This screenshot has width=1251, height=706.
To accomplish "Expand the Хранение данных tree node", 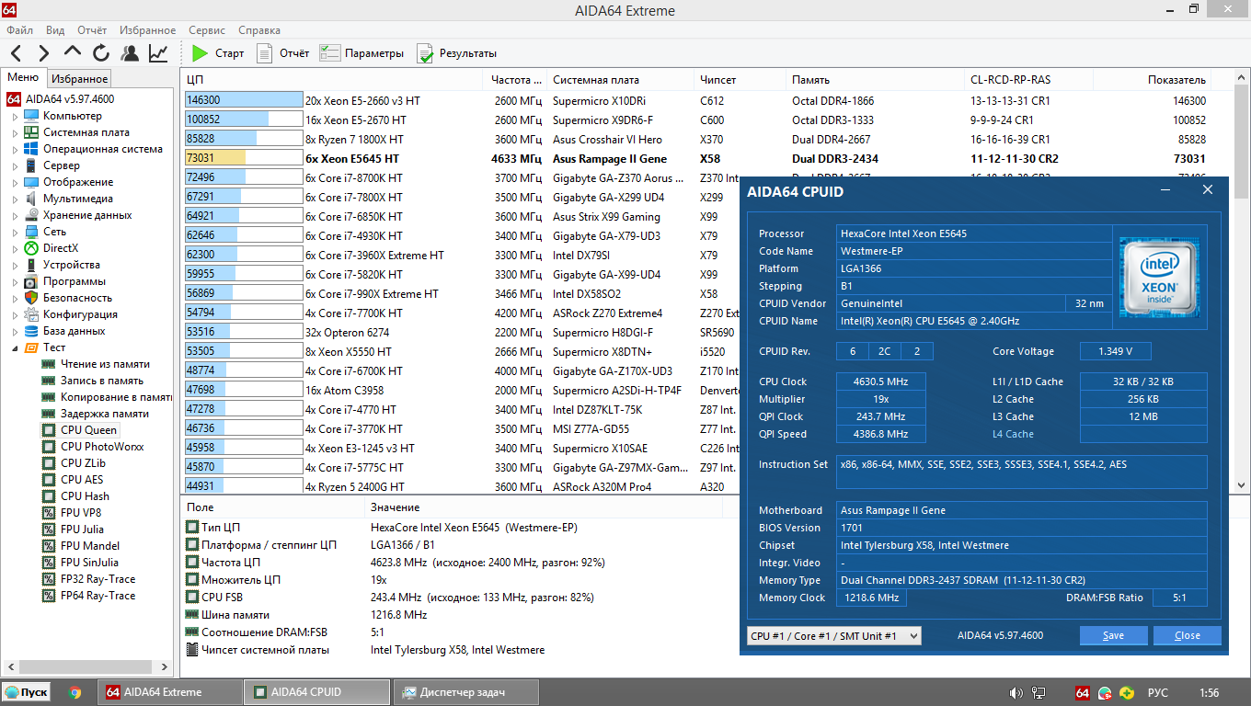I will 15,216.
